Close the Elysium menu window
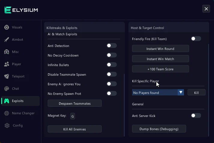Screen dimensions: 214x143 point(206,9)
